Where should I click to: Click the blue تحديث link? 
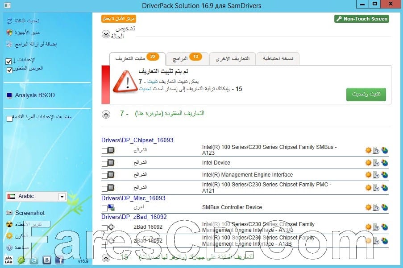pyautogui.click(x=145, y=89)
